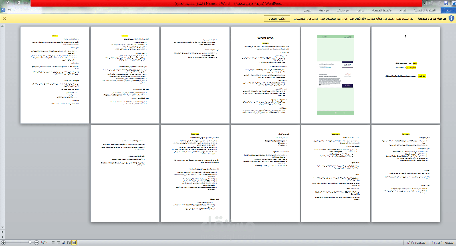This screenshot has height=246, width=456.
Task: Click the Next Page double-arrow button
Action: tap(2, 237)
